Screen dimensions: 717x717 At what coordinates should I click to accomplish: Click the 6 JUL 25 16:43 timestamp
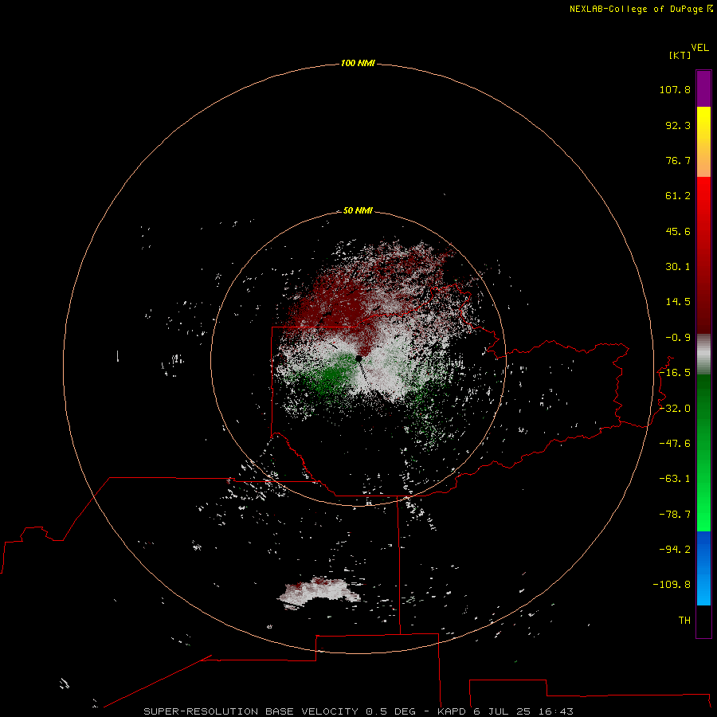(x=523, y=711)
